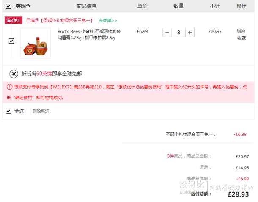Screen dimensions: 258x202
Task: Click the 满3免1 promotion badge
Action: click(14, 20)
